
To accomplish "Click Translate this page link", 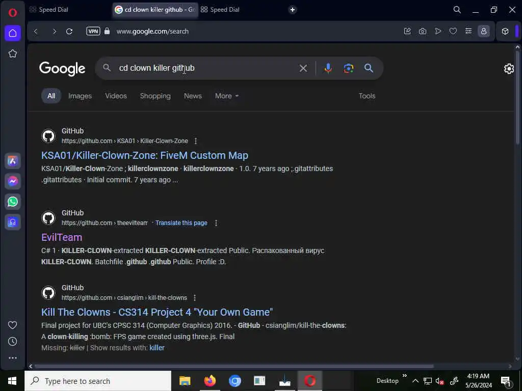I will [181, 223].
